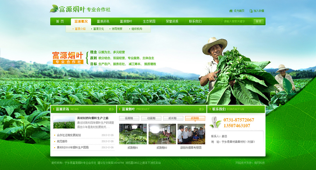Viewport: 316px width, 170px height.
Task: Open the 荣誉资质 navigation item
Action: point(172,21)
